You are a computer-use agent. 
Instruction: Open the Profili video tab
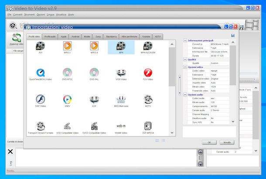tap(34, 36)
